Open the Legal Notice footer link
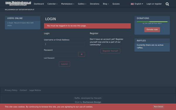The image size is (176, 110). click(35, 90)
